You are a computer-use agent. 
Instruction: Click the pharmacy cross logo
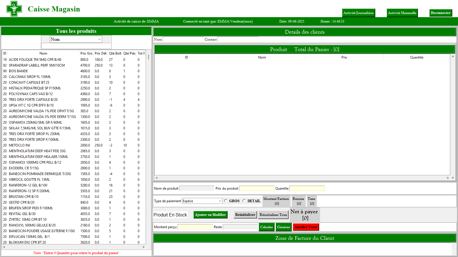13,9
